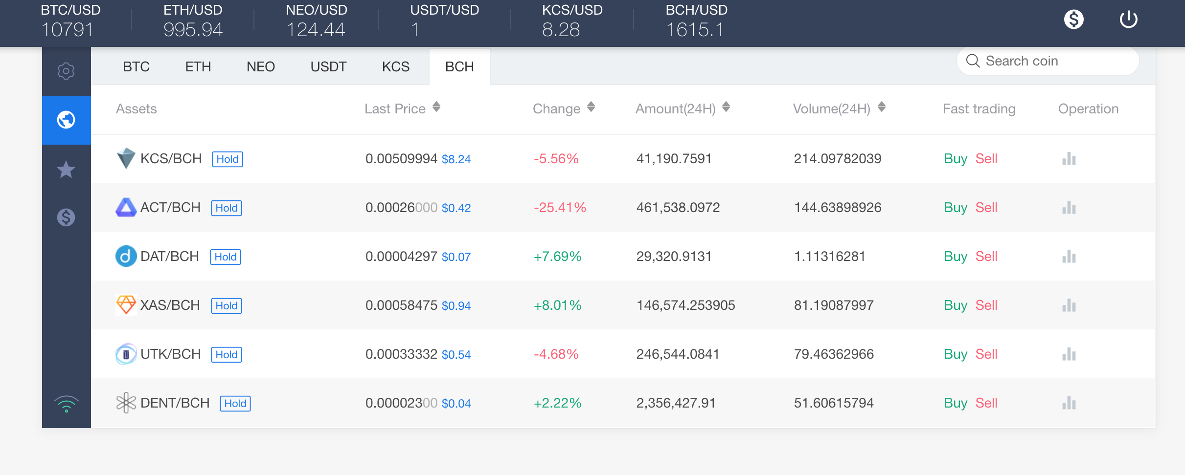Click Sell for KCS/BCH

tap(986, 159)
